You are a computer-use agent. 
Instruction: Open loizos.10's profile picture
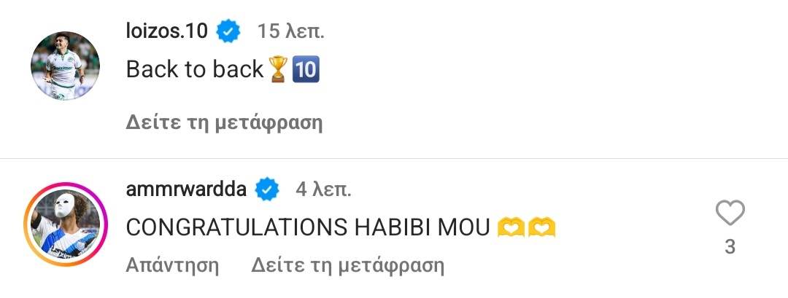[66, 66]
